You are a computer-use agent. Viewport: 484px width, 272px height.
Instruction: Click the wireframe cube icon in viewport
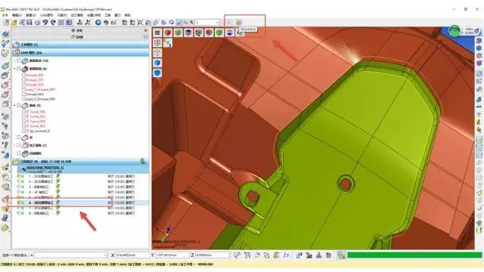[157, 53]
